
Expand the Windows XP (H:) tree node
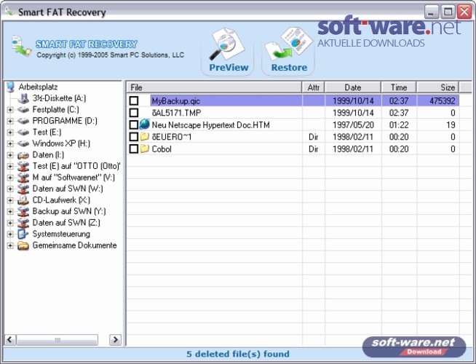click(10, 143)
